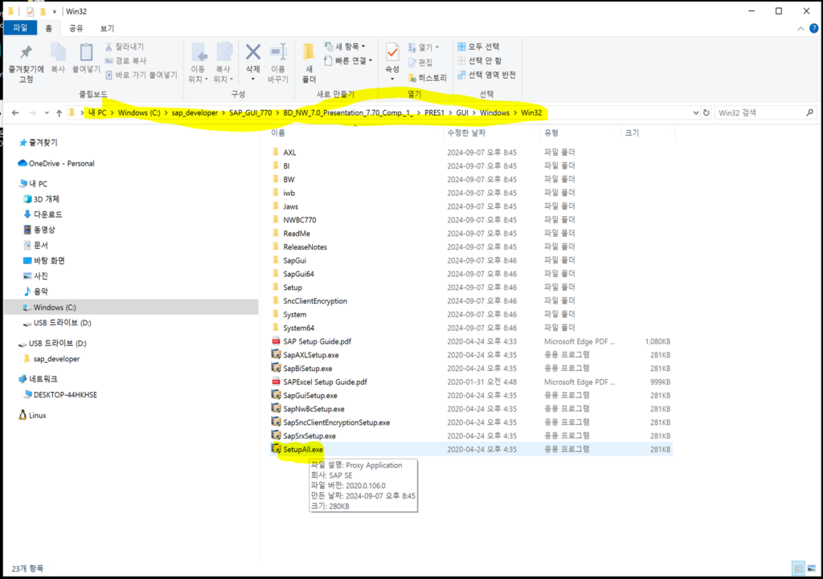Switch to Share (공유) tab
The image size is (823, 579).
pos(76,28)
